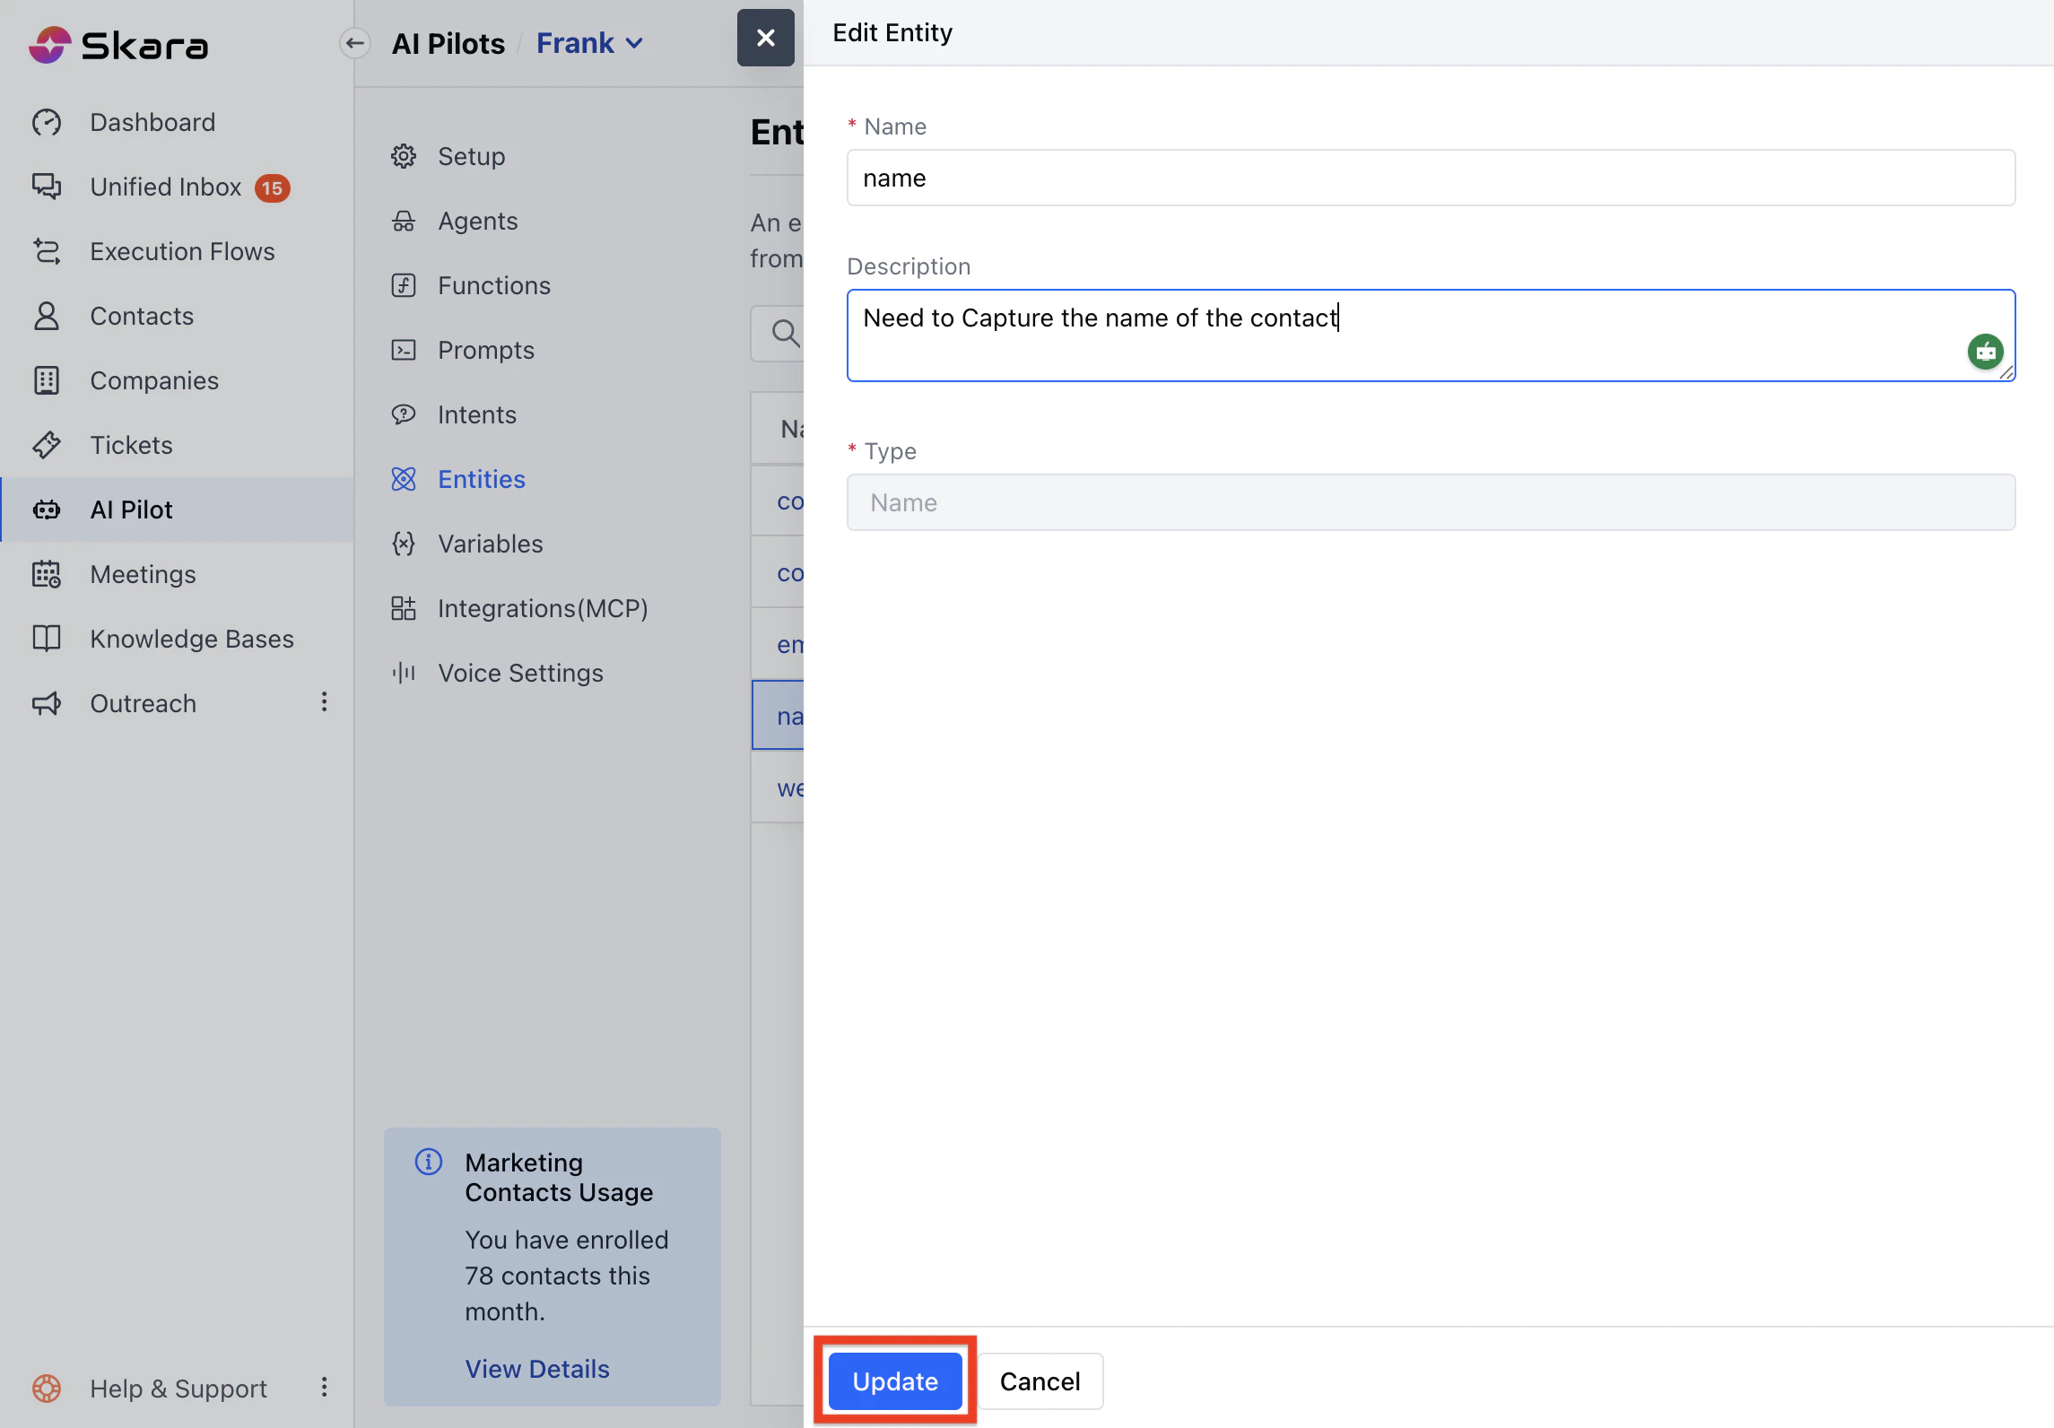Click the Skara logo
This screenshot has width=2054, height=1428.
[118, 44]
